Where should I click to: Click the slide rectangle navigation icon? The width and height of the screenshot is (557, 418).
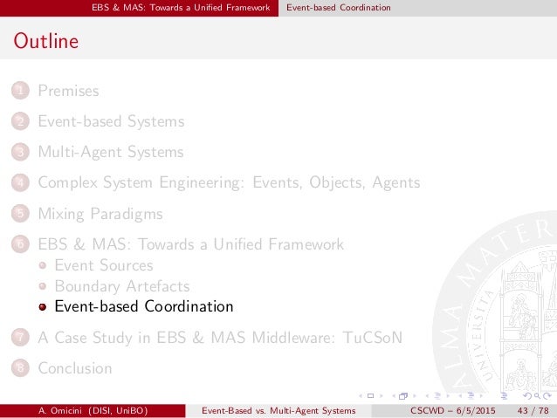[x=370, y=395]
